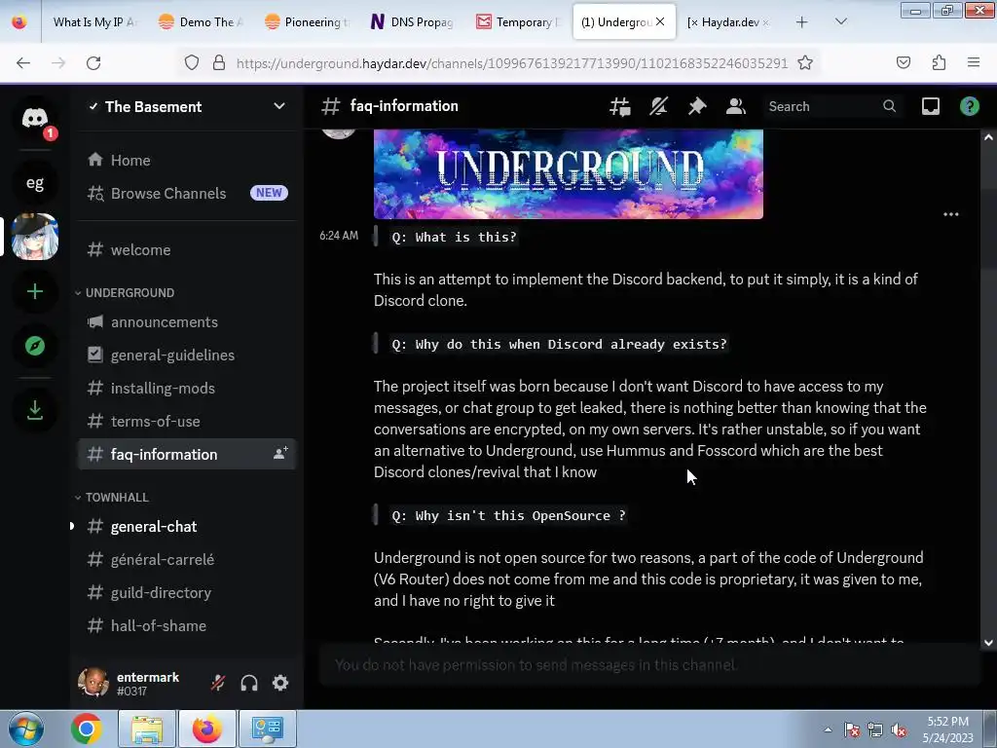The width and height of the screenshot is (997, 748).
Task: Click create invite icon on faq-information
Action: (x=280, y=454)
